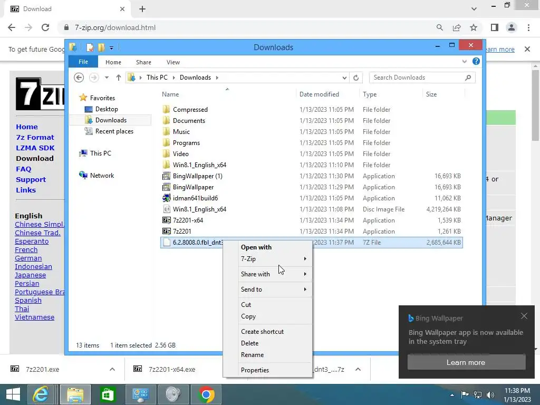Viewport: 540px width, 405px height.
Task: Click Learn more in Bing Wallpaper notification
Action: [466, 362]
